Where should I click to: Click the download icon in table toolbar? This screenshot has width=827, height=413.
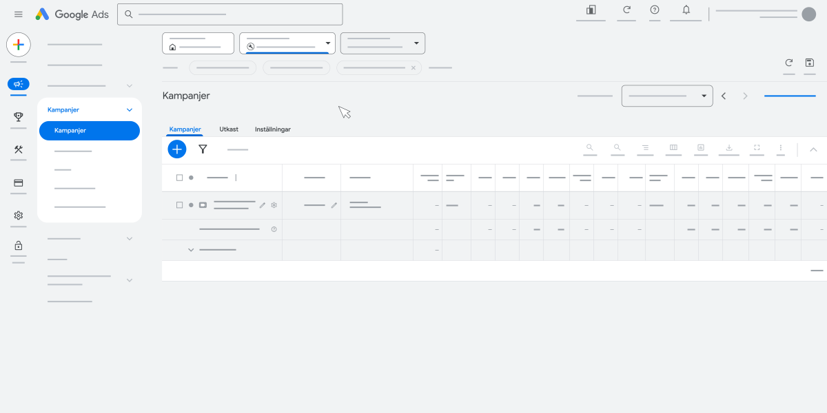tap(728, 147)
